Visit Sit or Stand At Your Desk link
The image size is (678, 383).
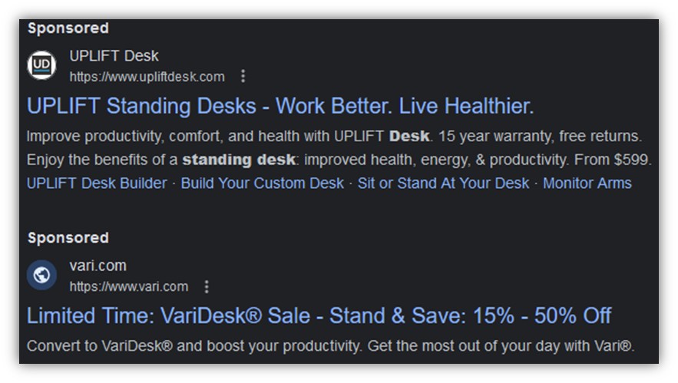point(443,183)
